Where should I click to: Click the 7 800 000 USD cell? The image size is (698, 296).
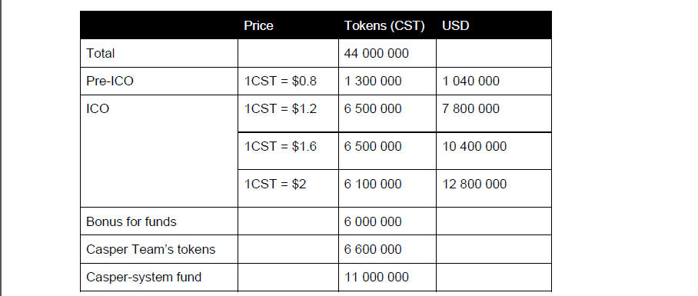pyautogui.click(x=471, y=108)
